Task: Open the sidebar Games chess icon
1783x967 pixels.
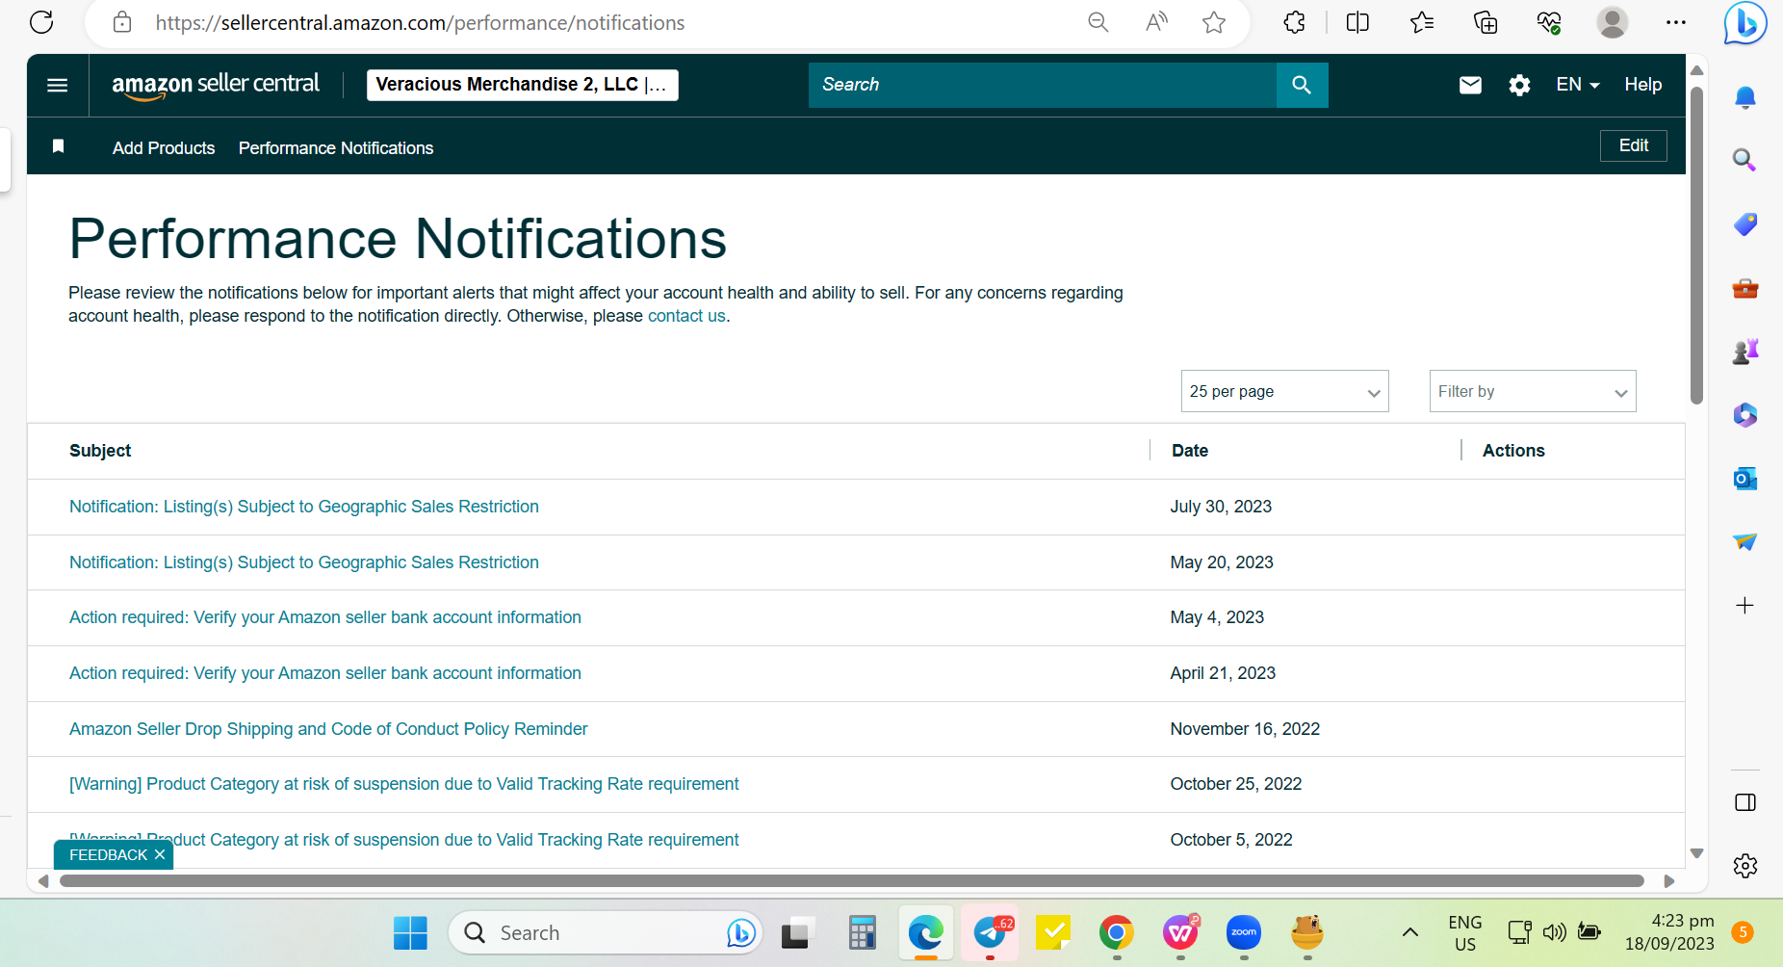Action: point(1745,352)
